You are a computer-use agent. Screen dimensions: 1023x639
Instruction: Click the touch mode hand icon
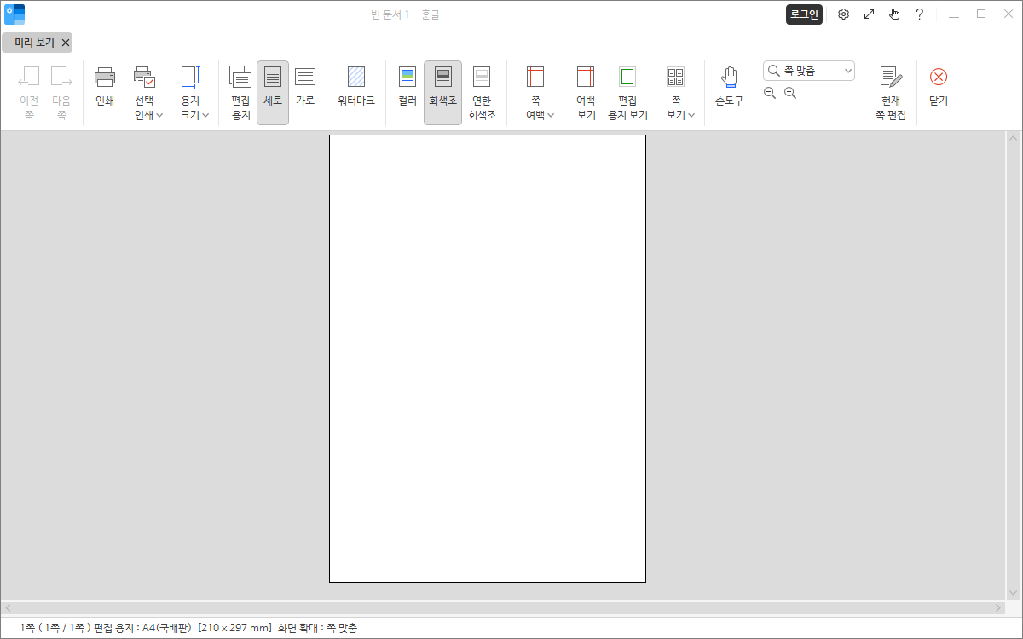[x=894, y=14]
